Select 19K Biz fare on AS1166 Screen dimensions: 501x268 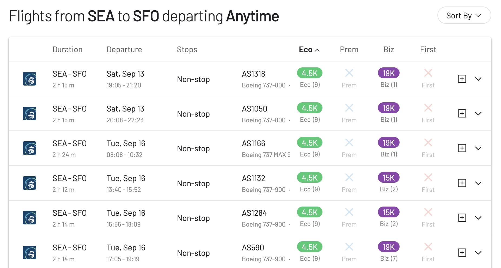coord(389,143)
